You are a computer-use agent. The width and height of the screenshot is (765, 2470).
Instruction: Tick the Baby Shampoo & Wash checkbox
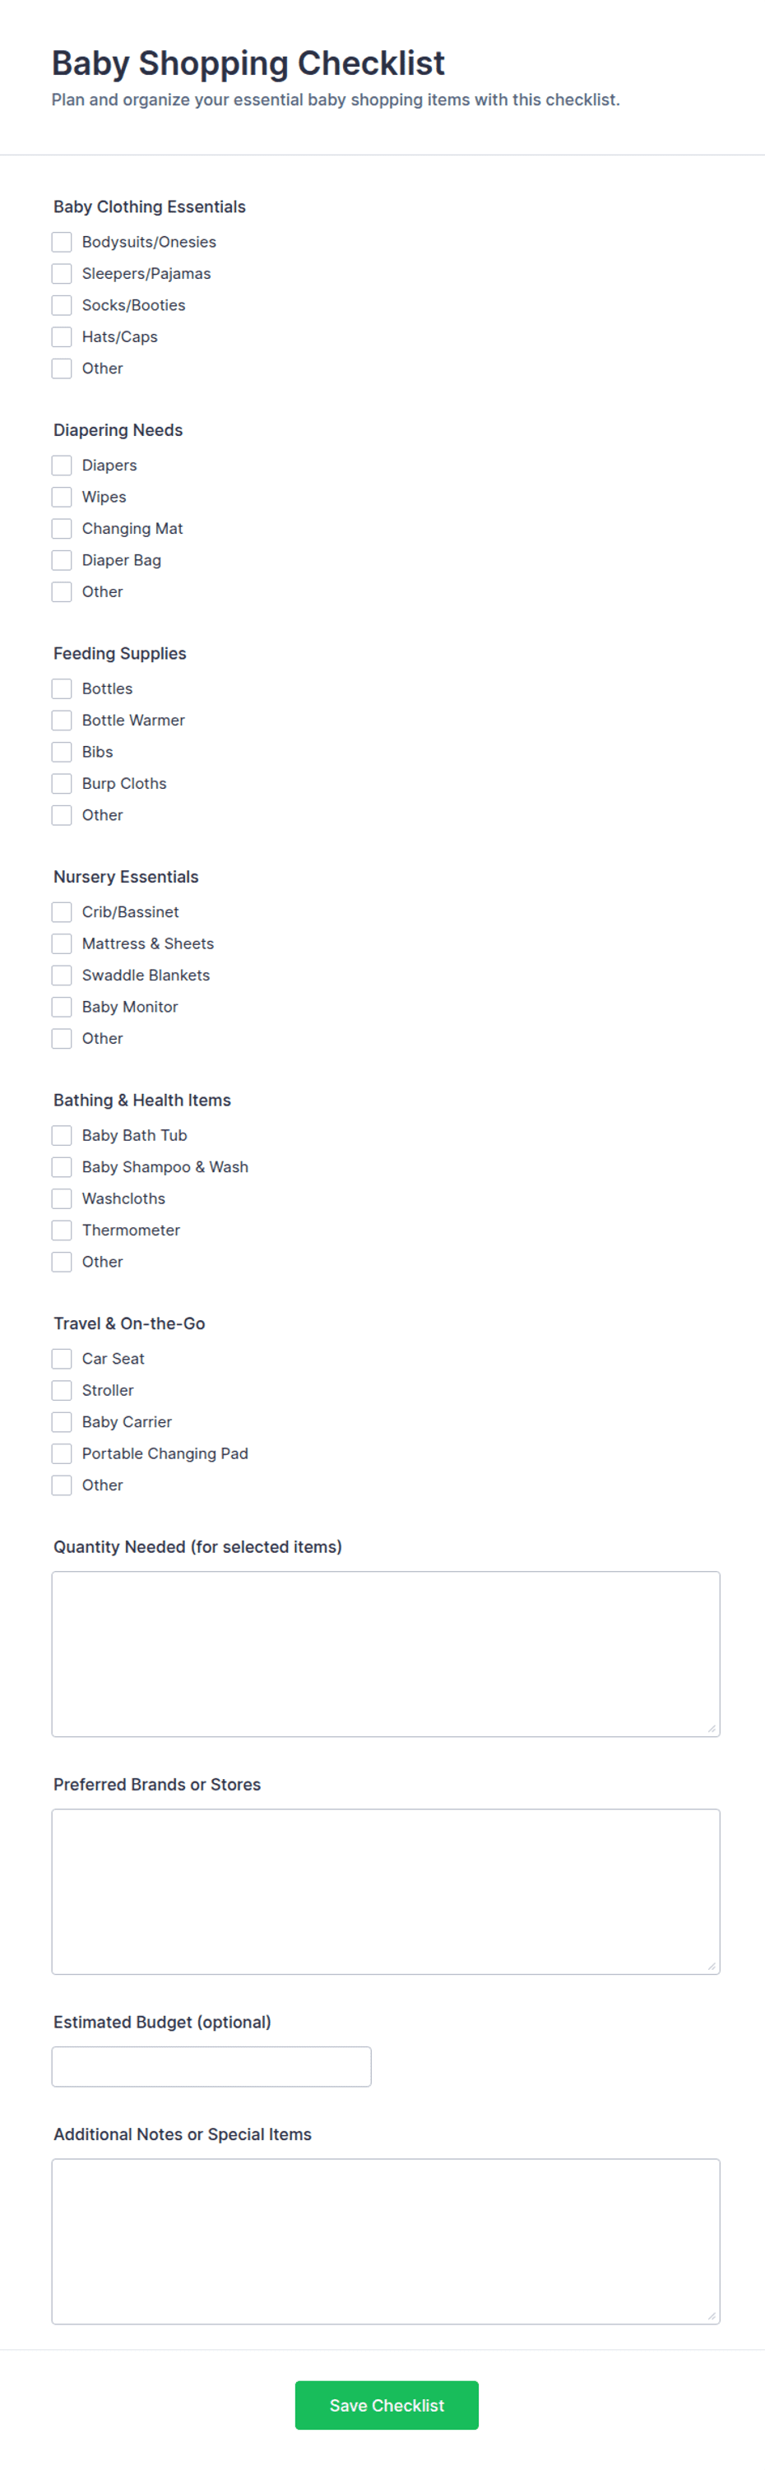(x=62, y=1167)
